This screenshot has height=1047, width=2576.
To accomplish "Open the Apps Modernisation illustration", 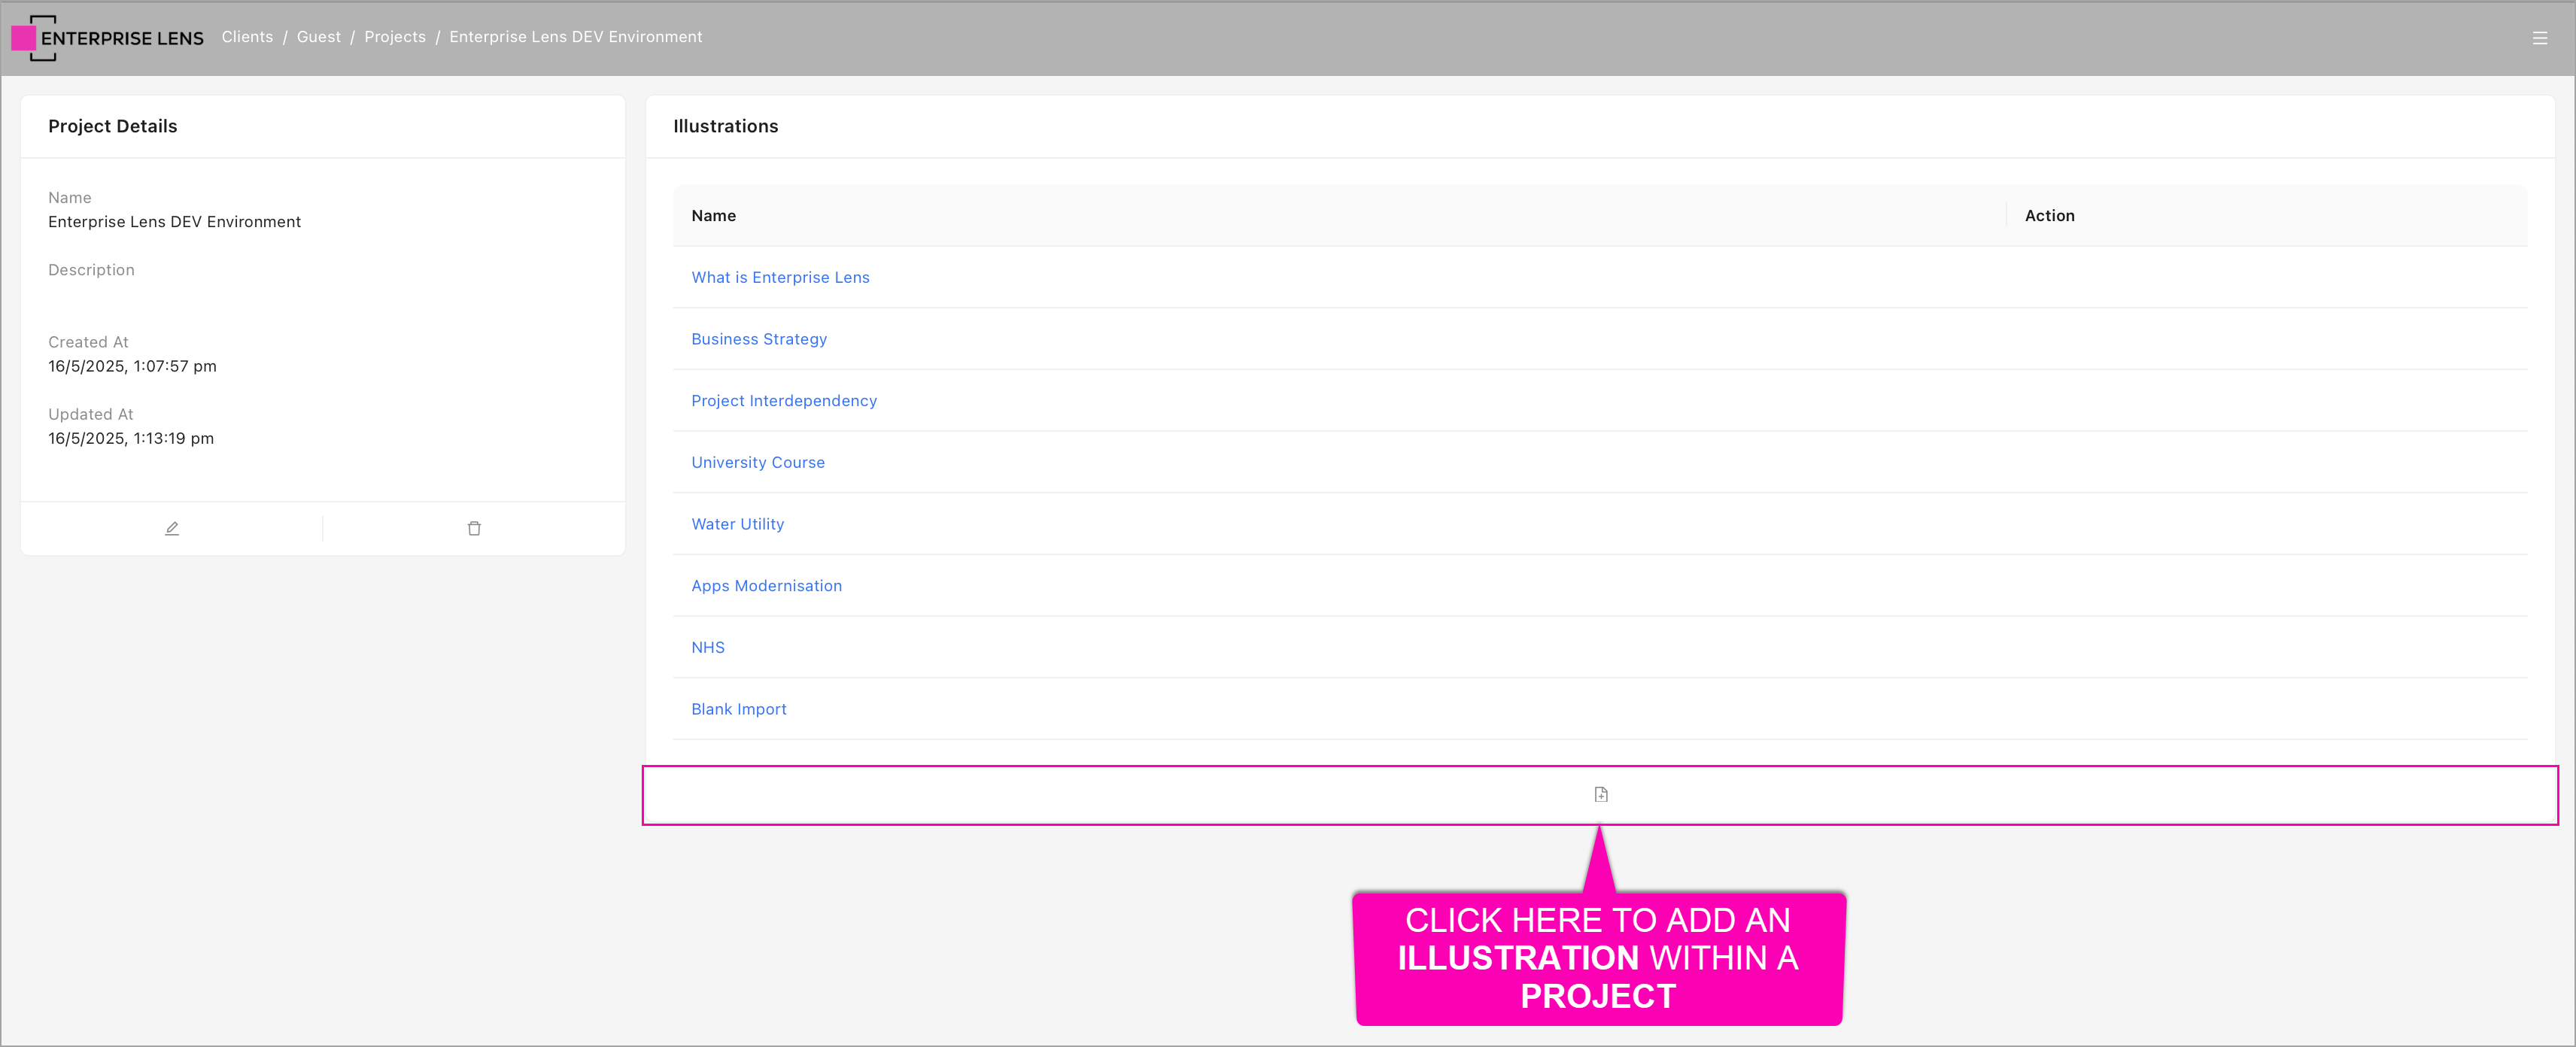I will click(766, 585).
